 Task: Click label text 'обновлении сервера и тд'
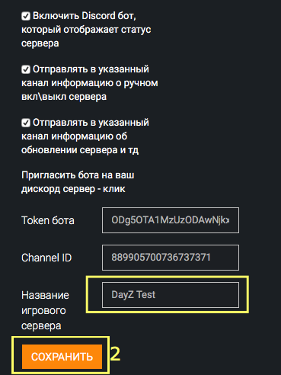pyautogui.click(x=80, y=150)
